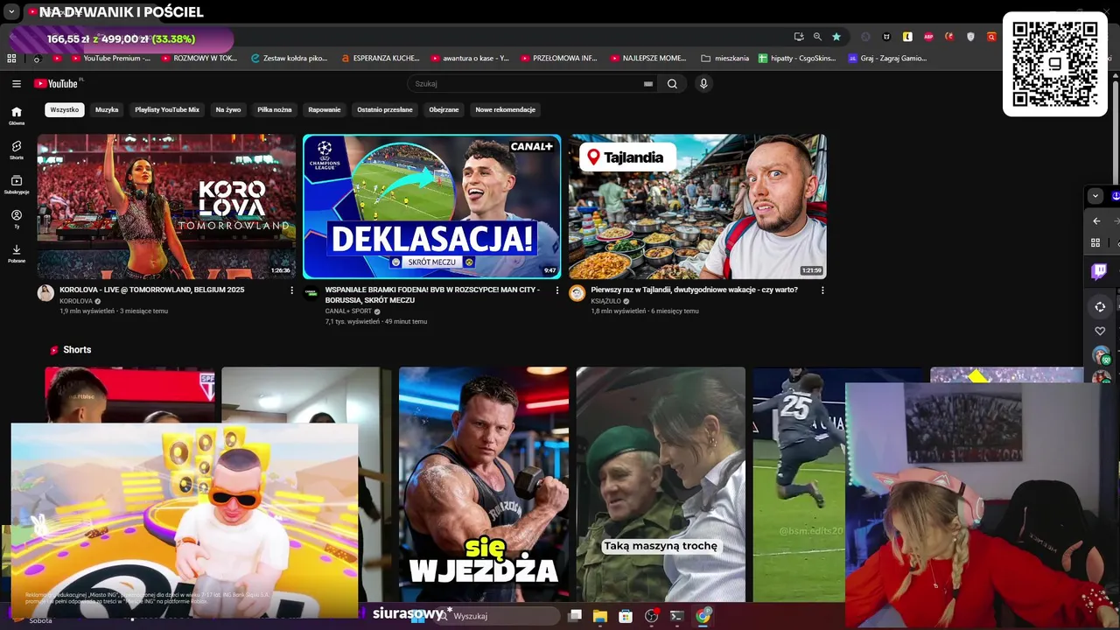Open the terminal icon in the taskbar
This screenshot has height=630, width=1120.
tap(676, 616)
